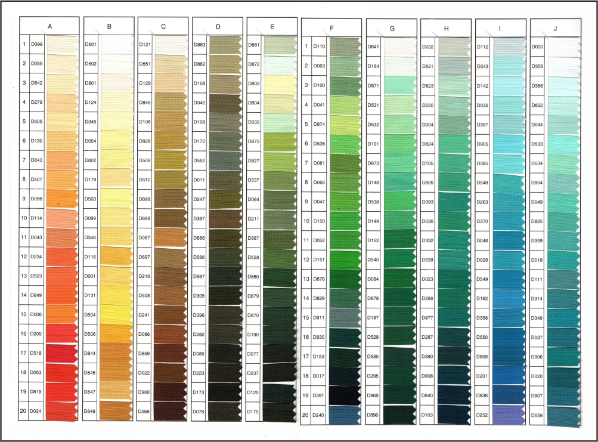Pick the khaki swatch next to D883

[225, 45]
